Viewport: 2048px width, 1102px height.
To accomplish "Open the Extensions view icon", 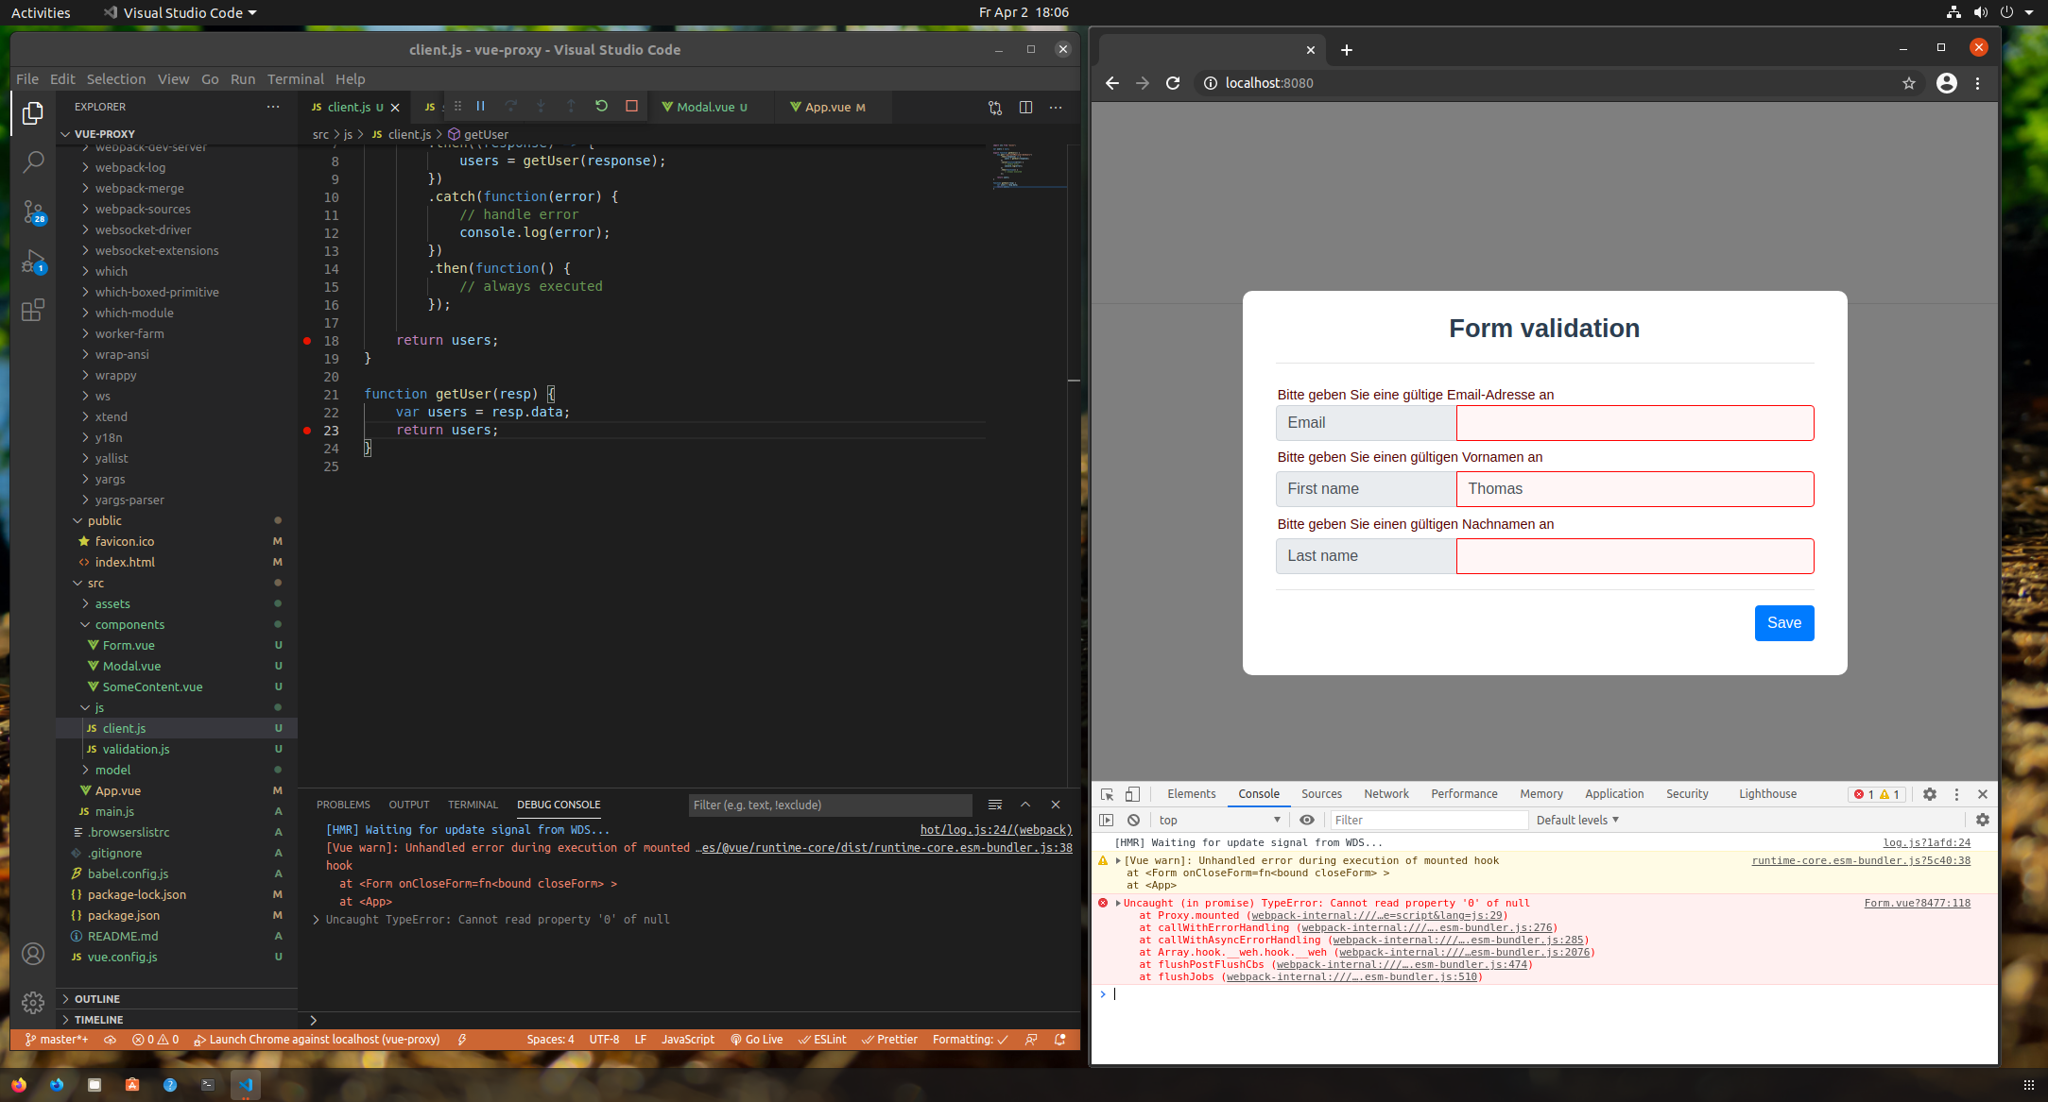I will pos(33,310).
